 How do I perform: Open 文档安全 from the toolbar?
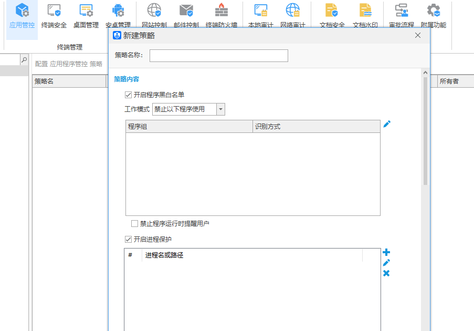click(x=332, y=15)
